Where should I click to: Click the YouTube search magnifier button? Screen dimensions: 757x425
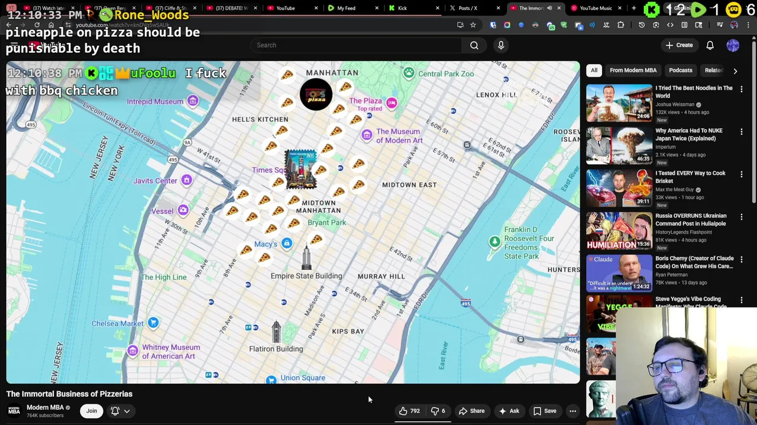point(474,45)
